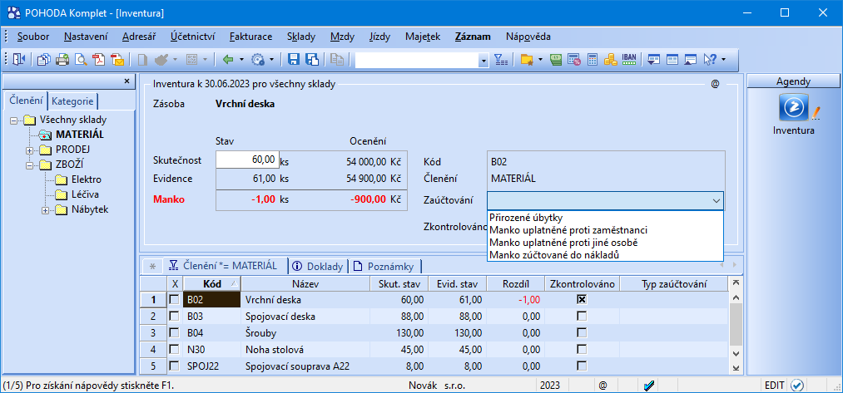This screenshot has height=393, width=843.
Task: Expand the Nábytek tree node
Action: (45, 210)
